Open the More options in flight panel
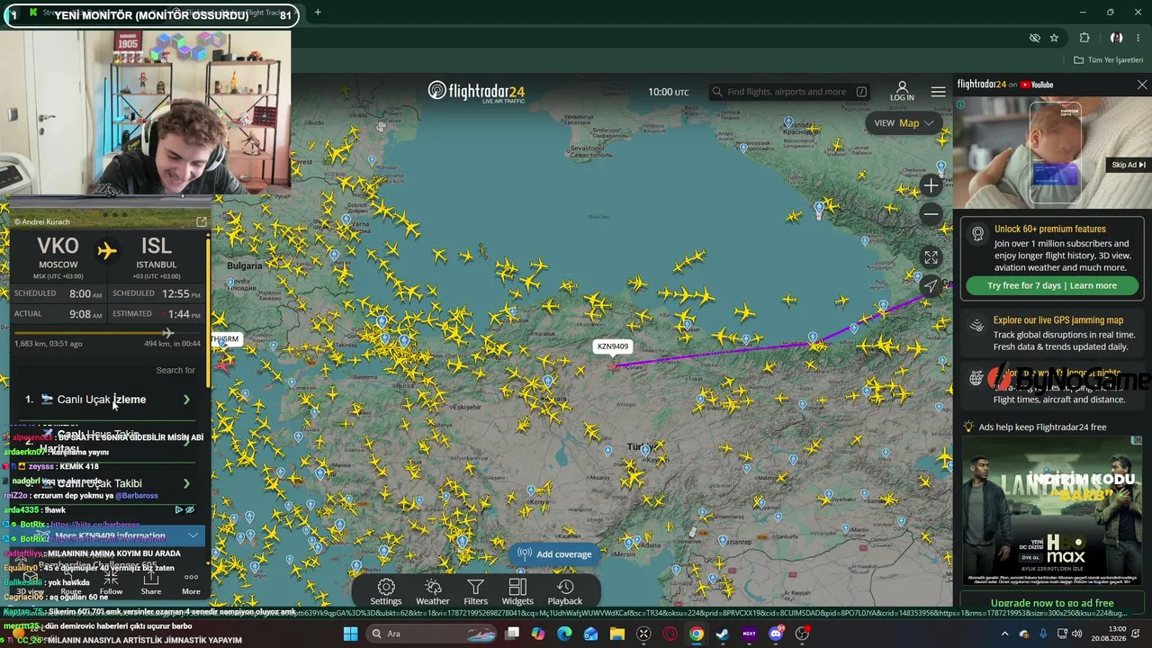Viewport: 1152px width, 648px height. coord(191,583)
